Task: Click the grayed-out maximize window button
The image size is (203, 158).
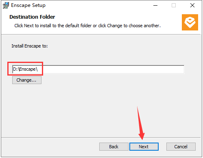Action: click(x=174, y=5)
